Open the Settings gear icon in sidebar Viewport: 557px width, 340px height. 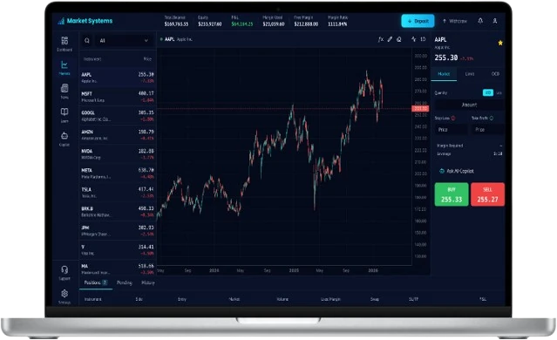click(x=65, y=294)
